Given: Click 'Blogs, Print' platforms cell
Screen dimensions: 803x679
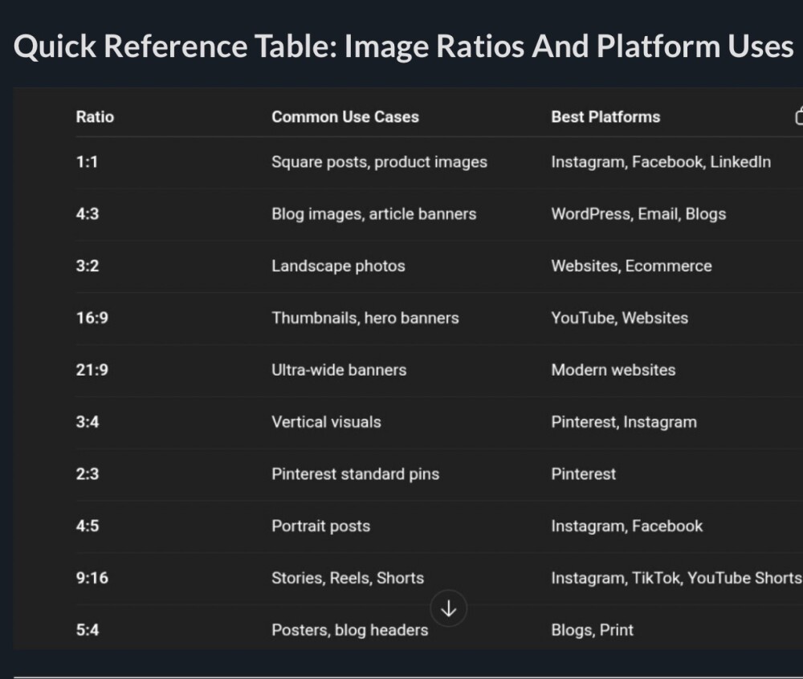Looking at the screenshot, I should pos(592,630).
